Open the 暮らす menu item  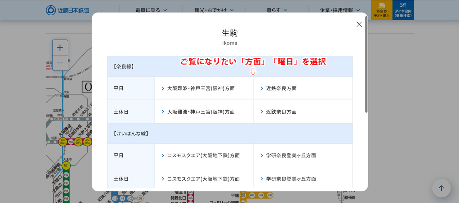coord(277,10)
